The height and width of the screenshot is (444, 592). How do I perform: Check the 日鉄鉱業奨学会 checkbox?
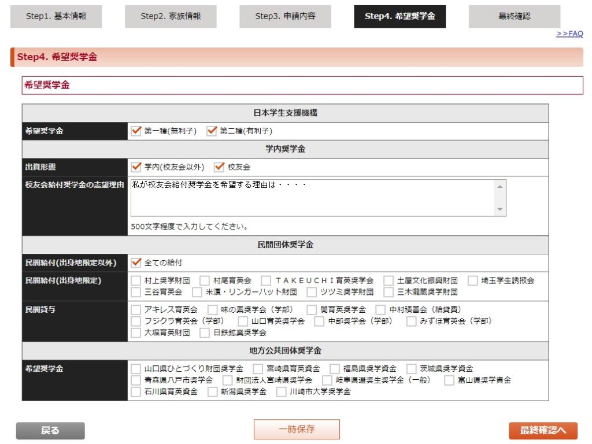[205, 333]
